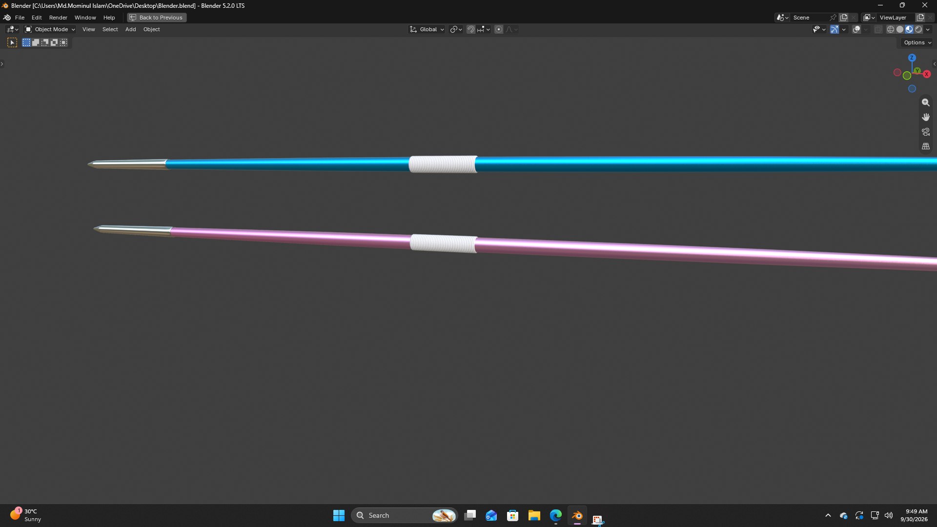Switch perspective/orthographic grid icon

[926, 146]
